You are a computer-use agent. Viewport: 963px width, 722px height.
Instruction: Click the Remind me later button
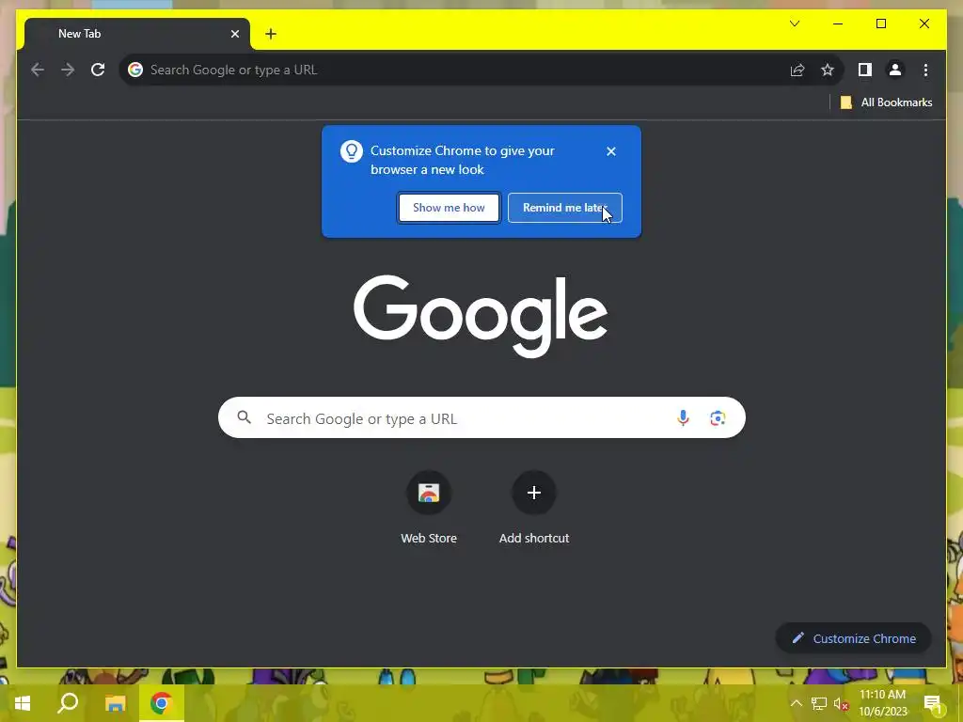565,208
